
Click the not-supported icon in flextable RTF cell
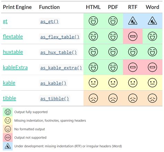(x=133, y=36)
